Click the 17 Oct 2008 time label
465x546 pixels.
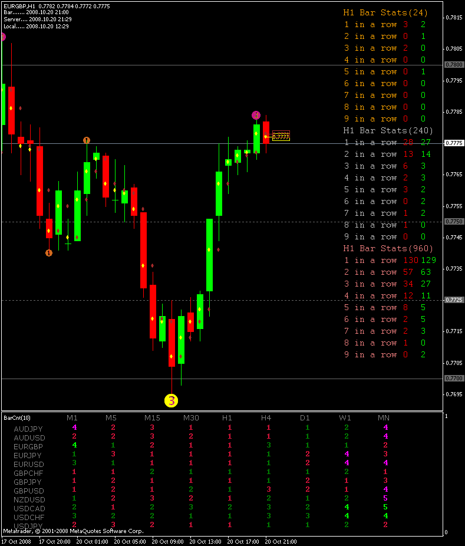tap(17, 542)
